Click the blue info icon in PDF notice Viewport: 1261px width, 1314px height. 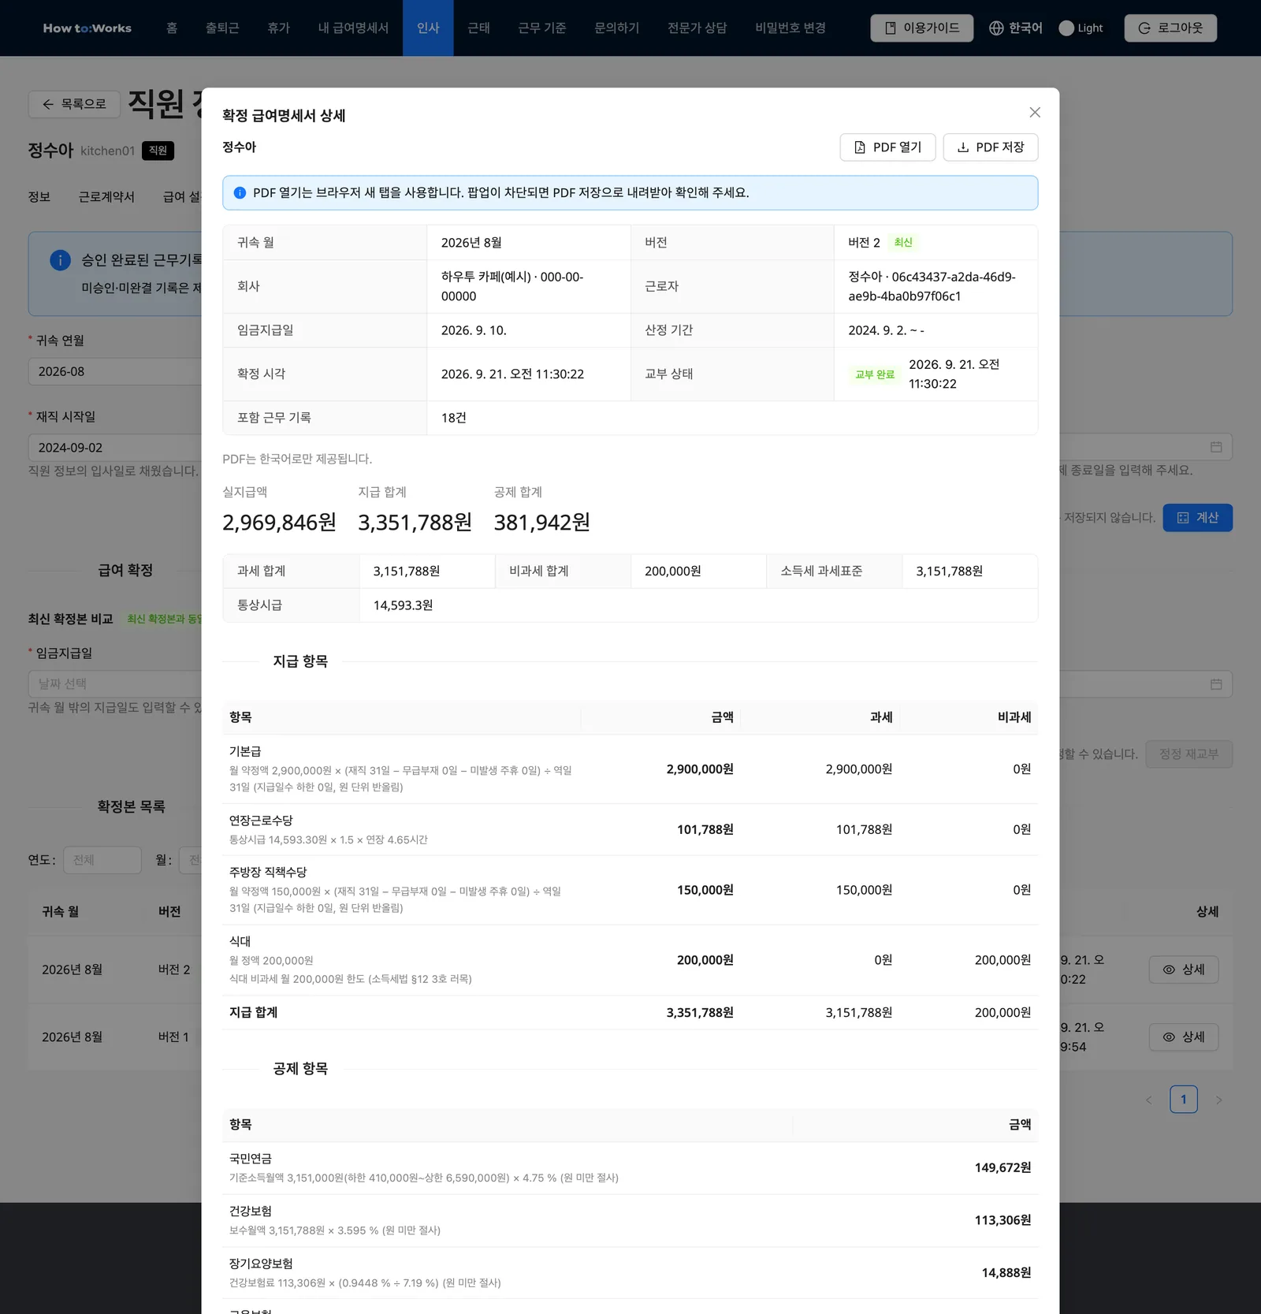(240, 193)
